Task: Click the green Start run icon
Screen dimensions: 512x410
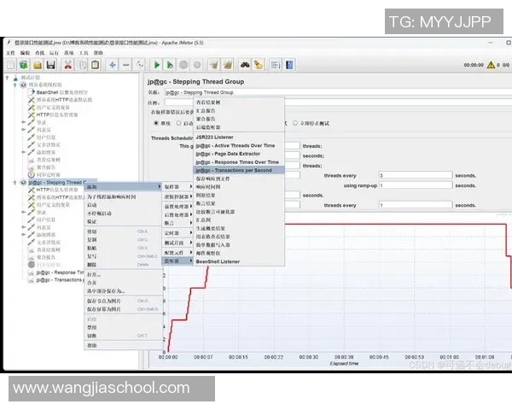Action: (157, 64)
